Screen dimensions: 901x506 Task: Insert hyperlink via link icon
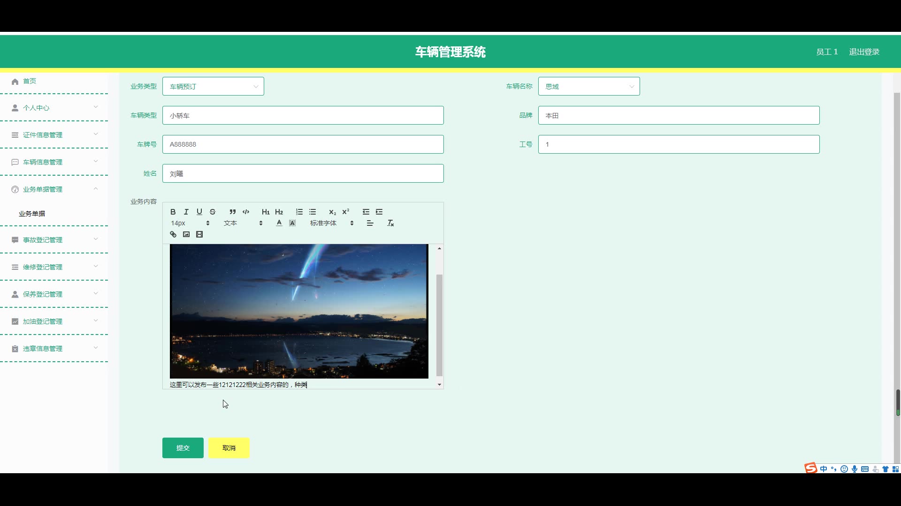click(x=173, y=234)
